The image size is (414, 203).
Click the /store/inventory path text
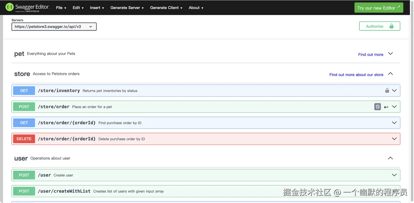click(x=59, y=91)
